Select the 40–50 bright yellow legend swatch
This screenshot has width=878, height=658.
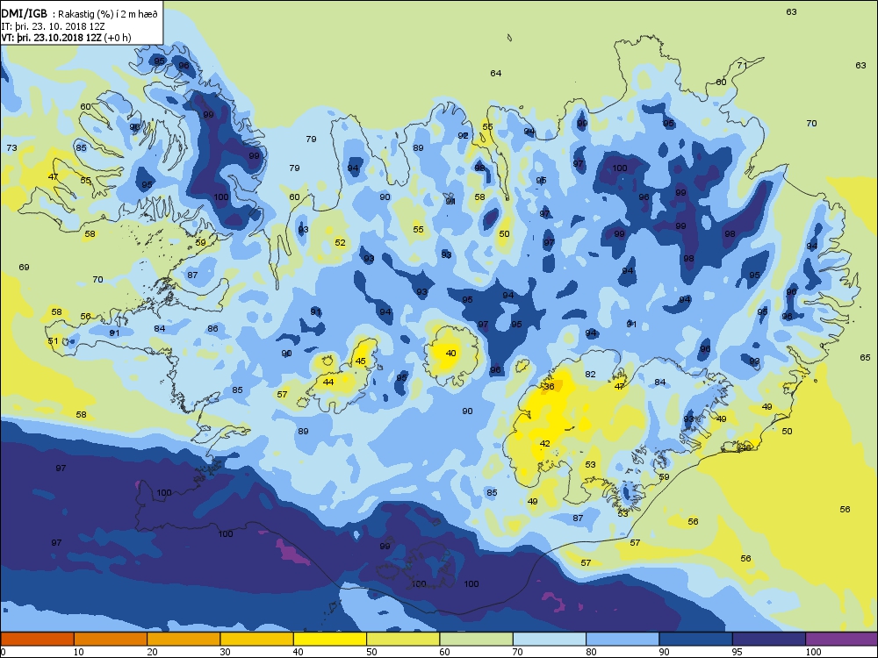(x=330, y=639)
